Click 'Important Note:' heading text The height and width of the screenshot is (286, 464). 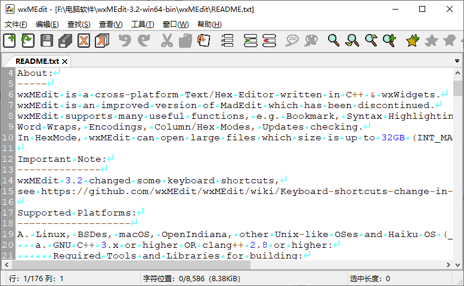(x=62, y=159)
